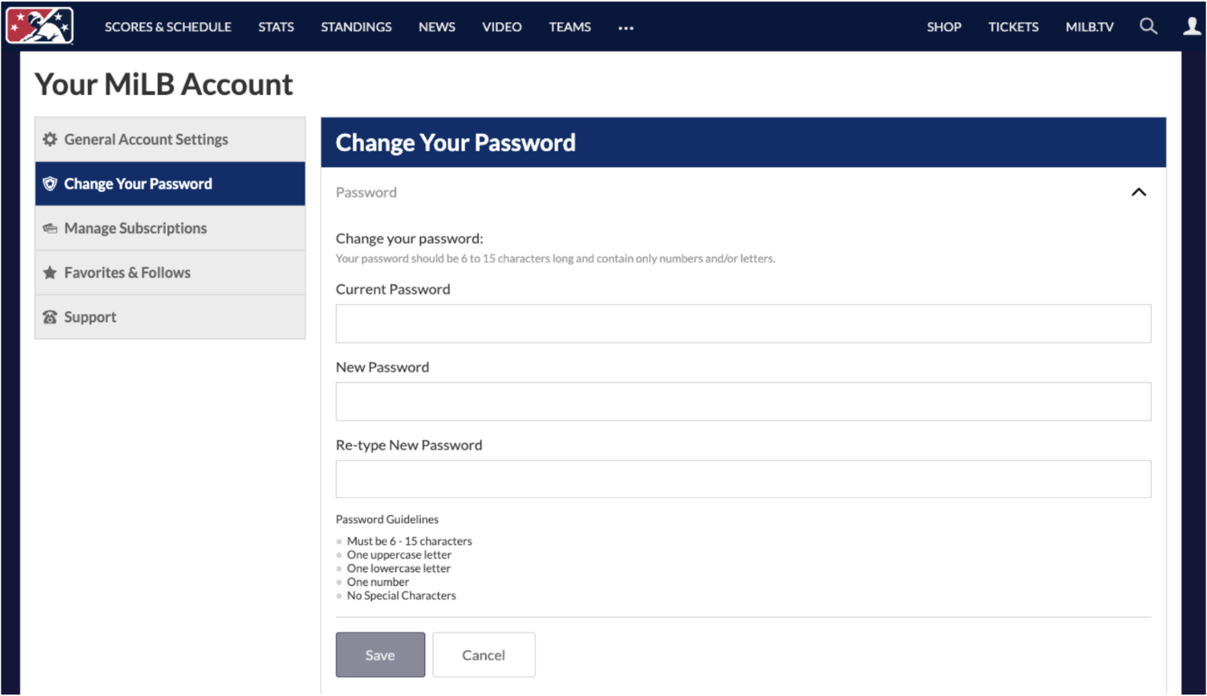The height and width of the screenshot is (696, 1207).
Task: Click the New Password input box
Action: [743, 401]
